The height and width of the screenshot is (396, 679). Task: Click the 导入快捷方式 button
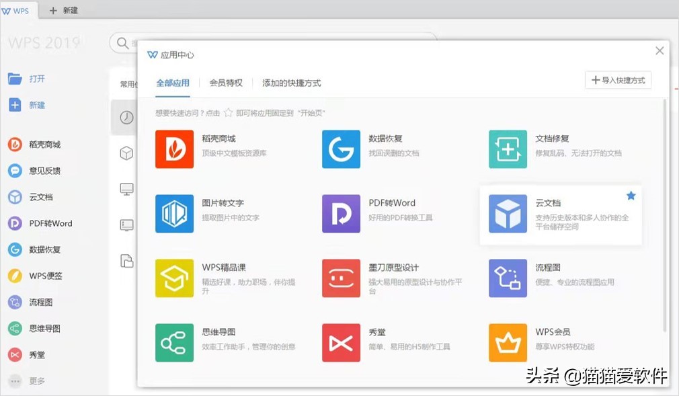click(x=617, y=80)
